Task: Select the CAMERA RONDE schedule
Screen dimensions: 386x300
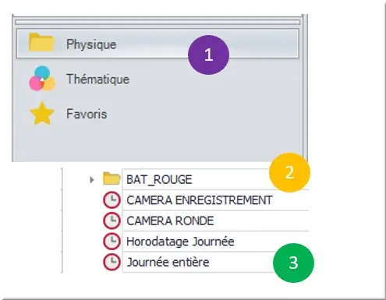Action: 215,221
